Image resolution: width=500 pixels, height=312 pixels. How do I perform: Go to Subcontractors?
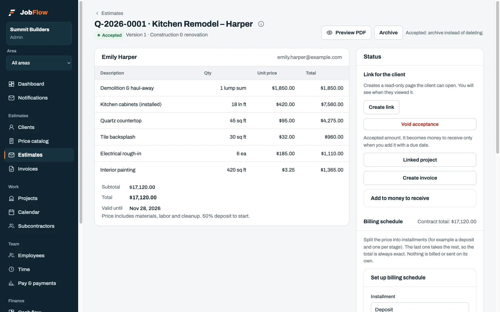[39, 226]
